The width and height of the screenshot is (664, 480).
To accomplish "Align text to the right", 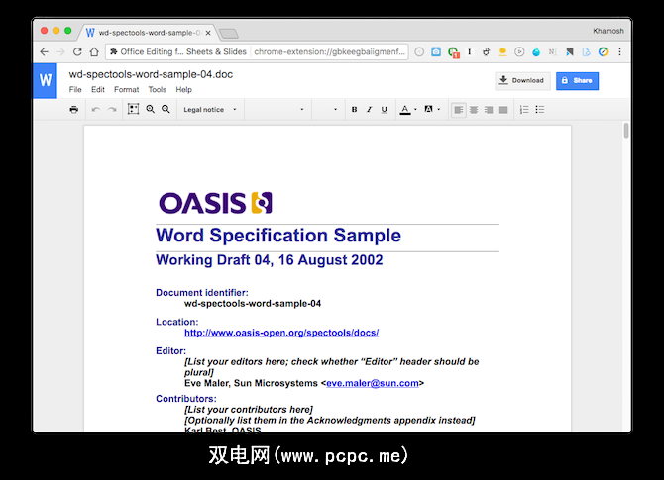I will (x=489, y=110).
